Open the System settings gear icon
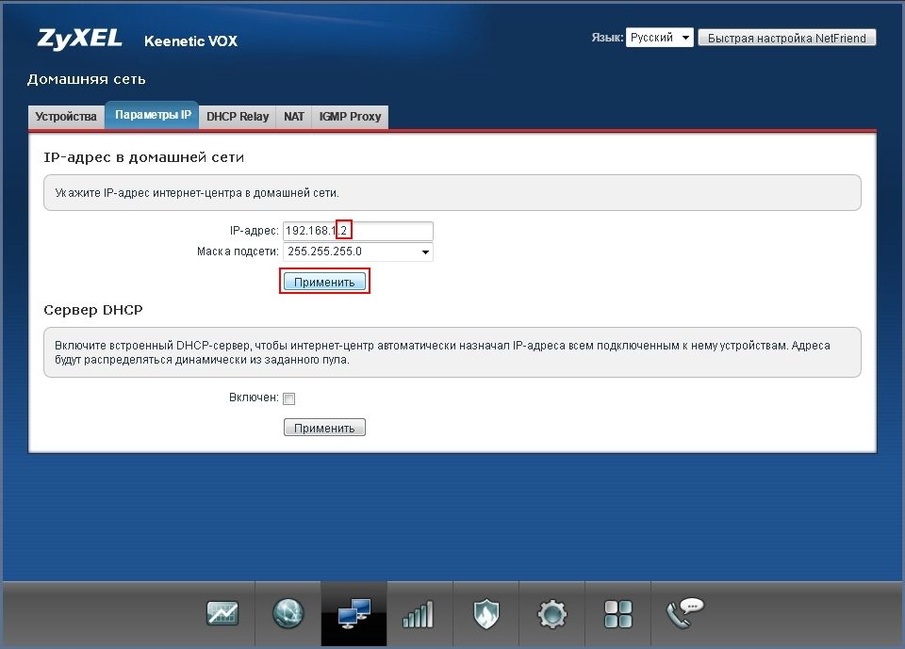This screenshot has width=905, height=649. click(551, 614)
